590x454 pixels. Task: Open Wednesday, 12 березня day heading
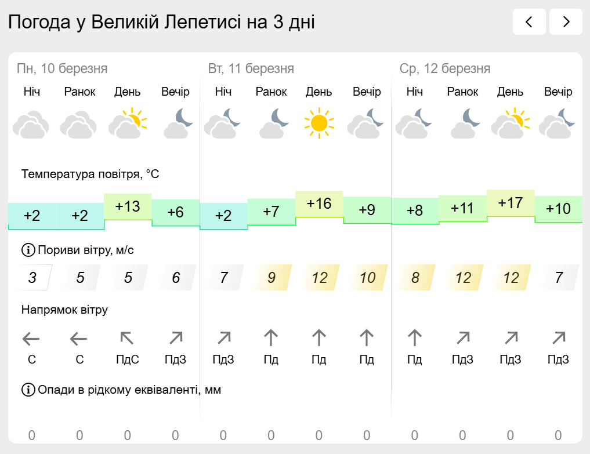coord(445,68)
